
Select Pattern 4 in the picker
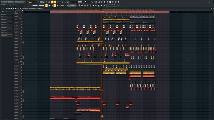[7, 22]
